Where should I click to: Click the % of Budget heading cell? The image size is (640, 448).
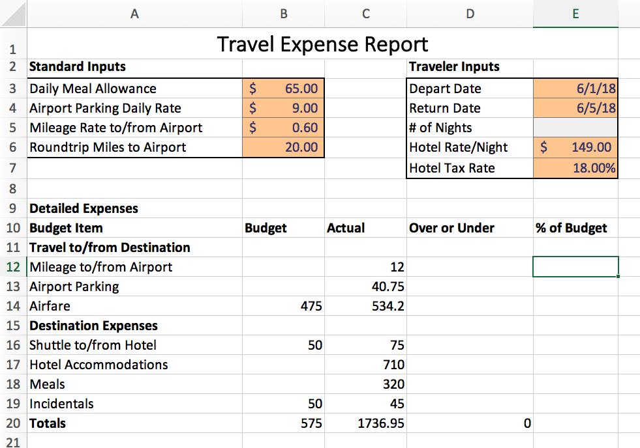(575, 228)
